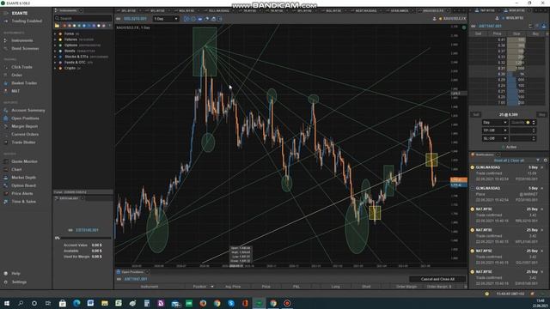Image resolution: width=550 pixels, height=309 pixels.
Task: Toggle link icon in market depth account row
Action: (474, 27)
